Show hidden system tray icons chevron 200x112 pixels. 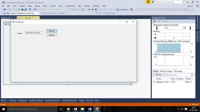[179, 109]
